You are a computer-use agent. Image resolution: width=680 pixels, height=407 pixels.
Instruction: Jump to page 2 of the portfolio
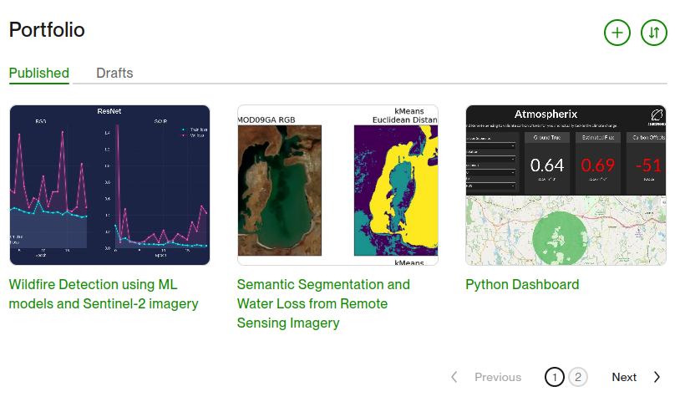pos(578,377)
